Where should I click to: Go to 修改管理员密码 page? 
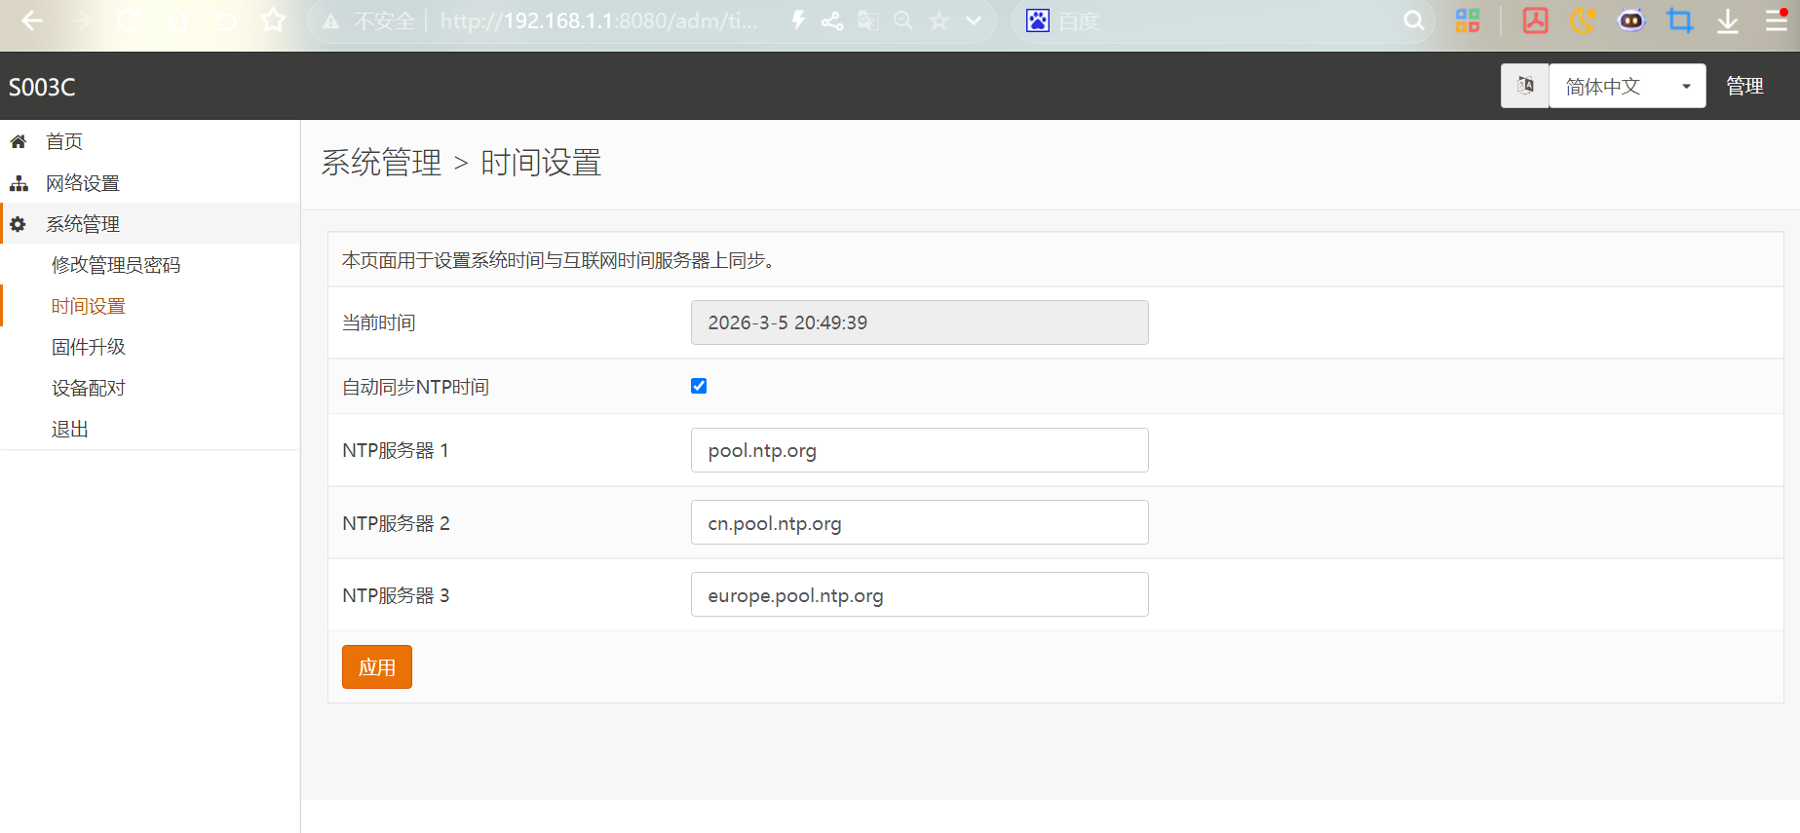(x=116, y=265)
